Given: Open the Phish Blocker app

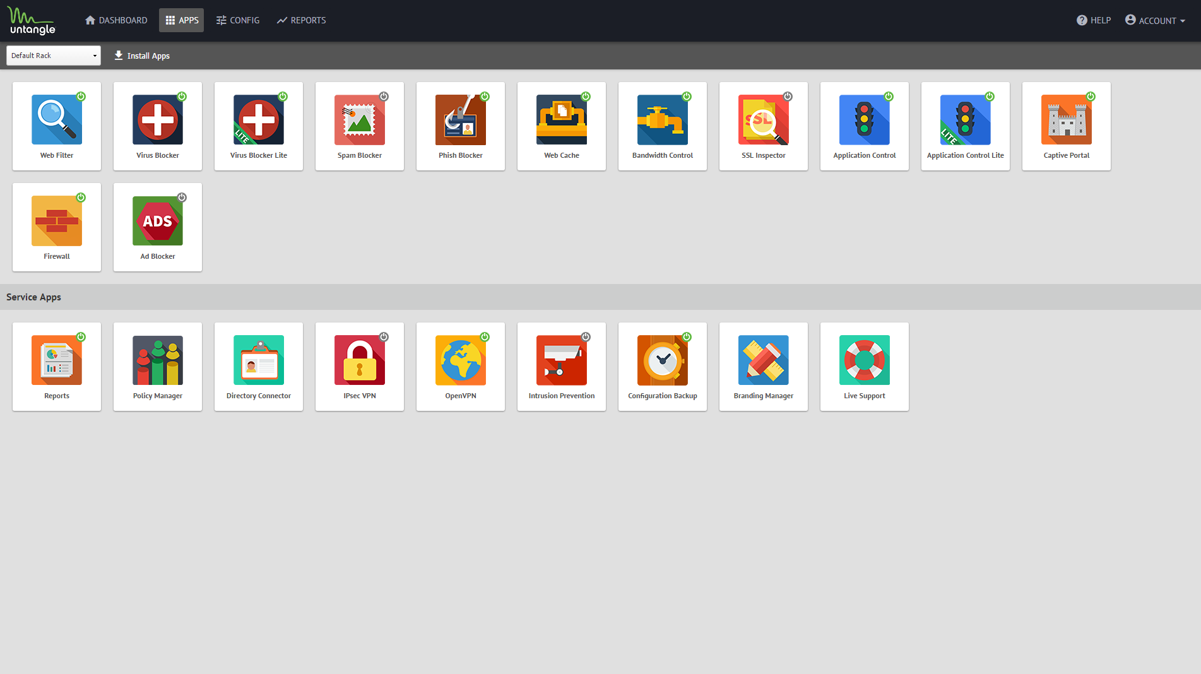Looking at the screenshot, I should click(x=461, y=126).
